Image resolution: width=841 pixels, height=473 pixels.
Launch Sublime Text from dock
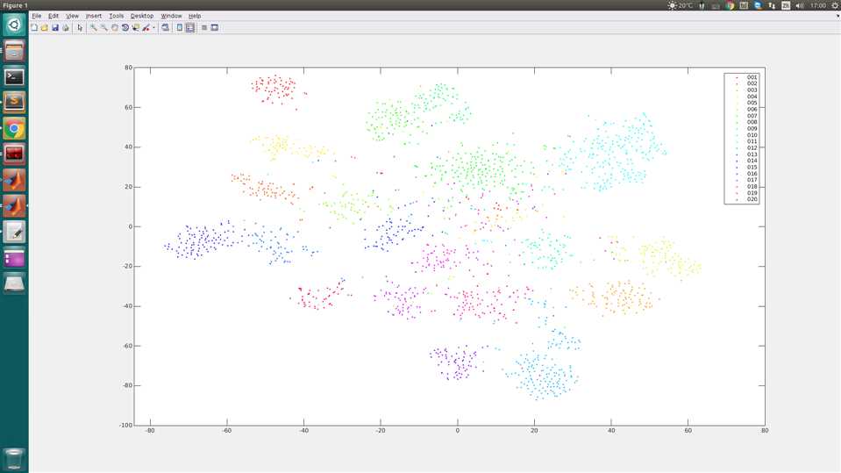coord(14,103)
